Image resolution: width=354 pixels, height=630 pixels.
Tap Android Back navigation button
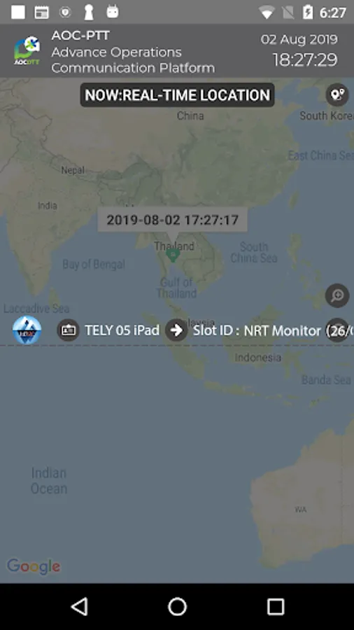point(80,606)
